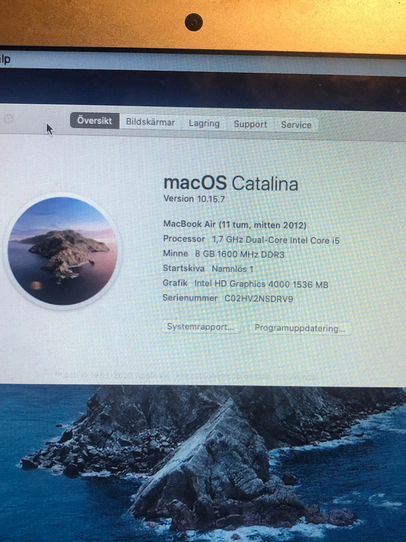
Task: Click the Minne memory line
Action: (x=224, y=253)
